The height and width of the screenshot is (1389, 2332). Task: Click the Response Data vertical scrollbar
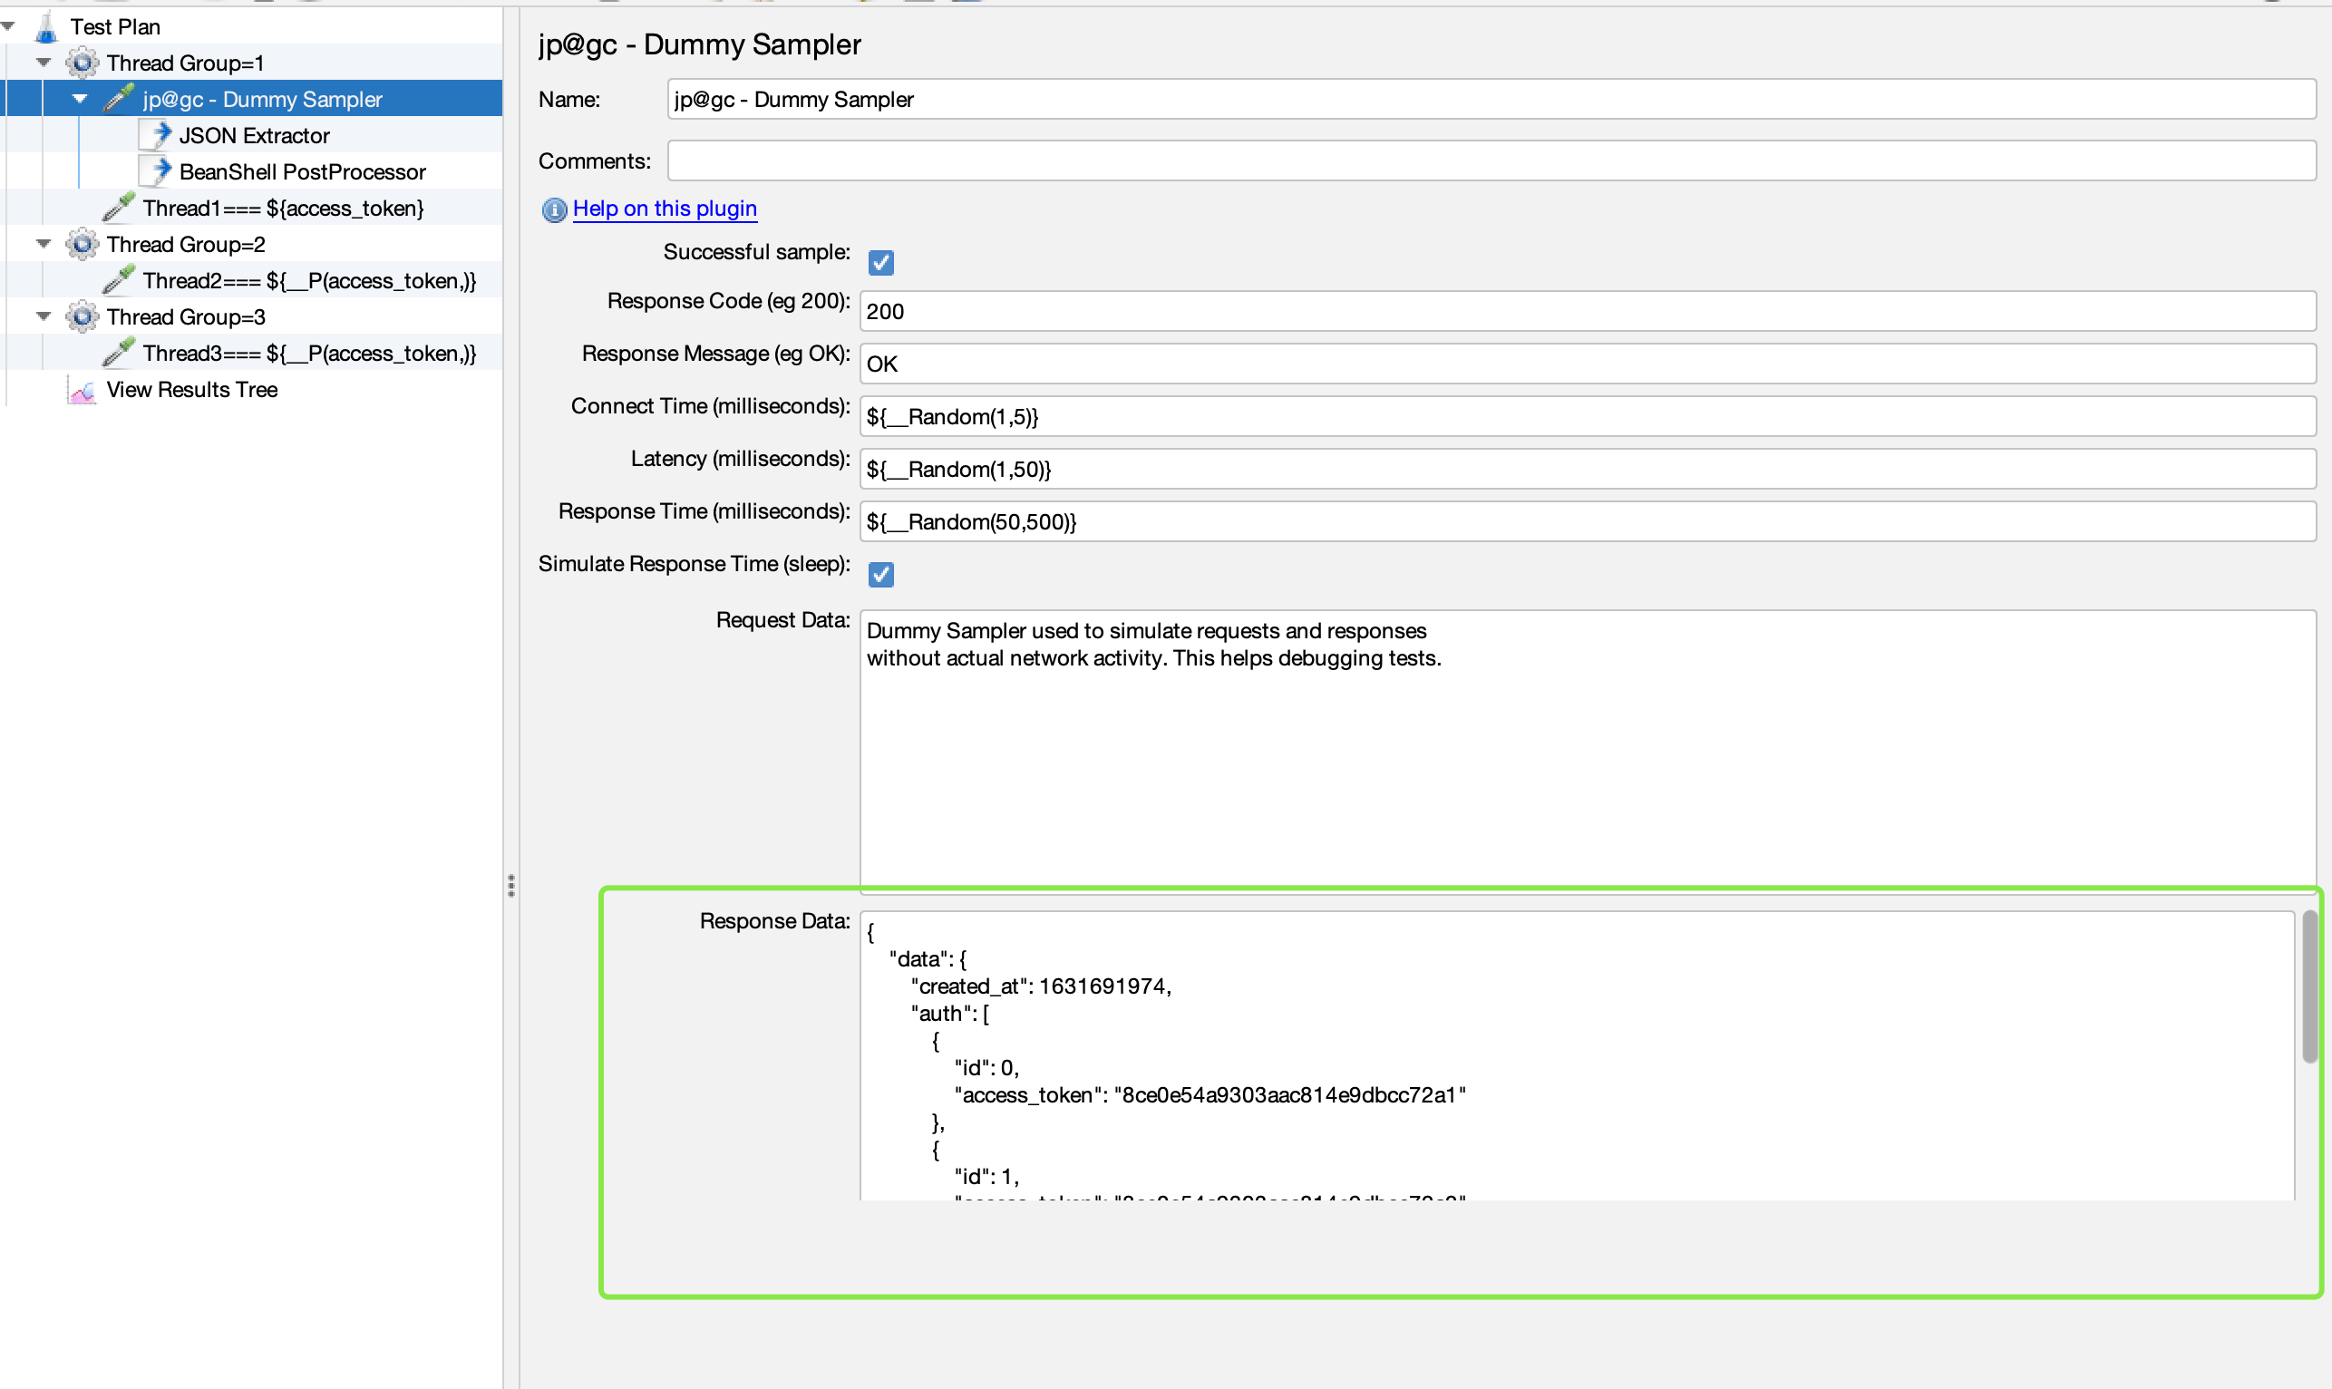[x=2309, y=988]
